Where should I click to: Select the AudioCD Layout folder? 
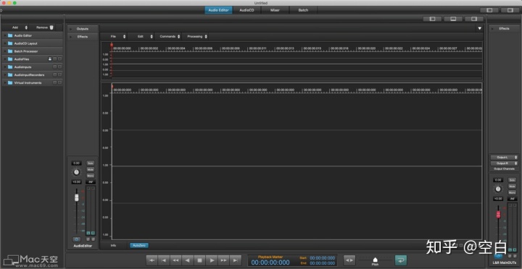pos(32,43)
